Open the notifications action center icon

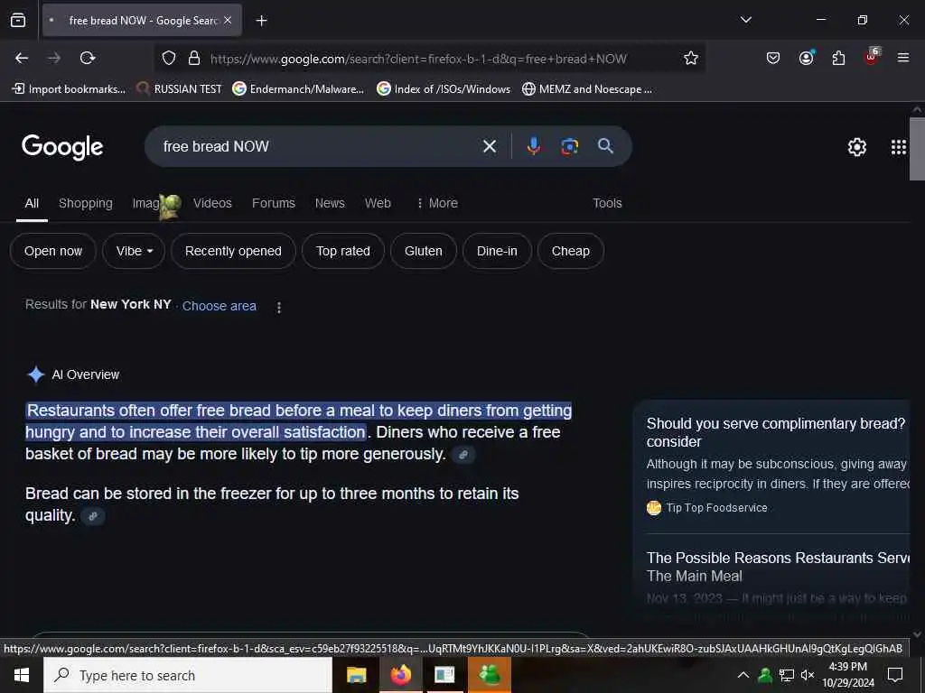(x=895, y=675)
